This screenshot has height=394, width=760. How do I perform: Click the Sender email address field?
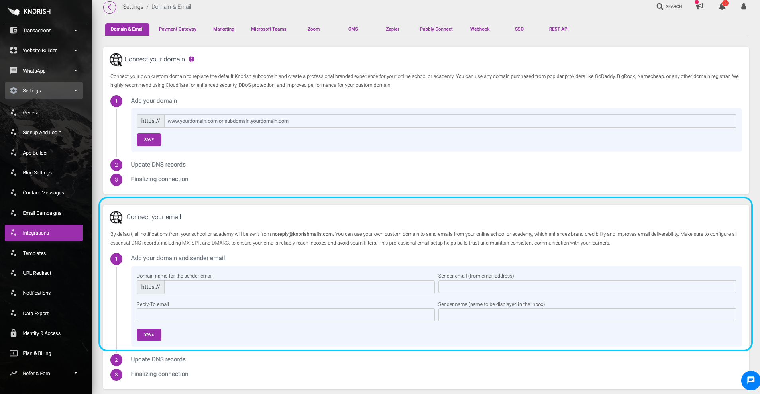pyautogui.click(x=587, y=287)
